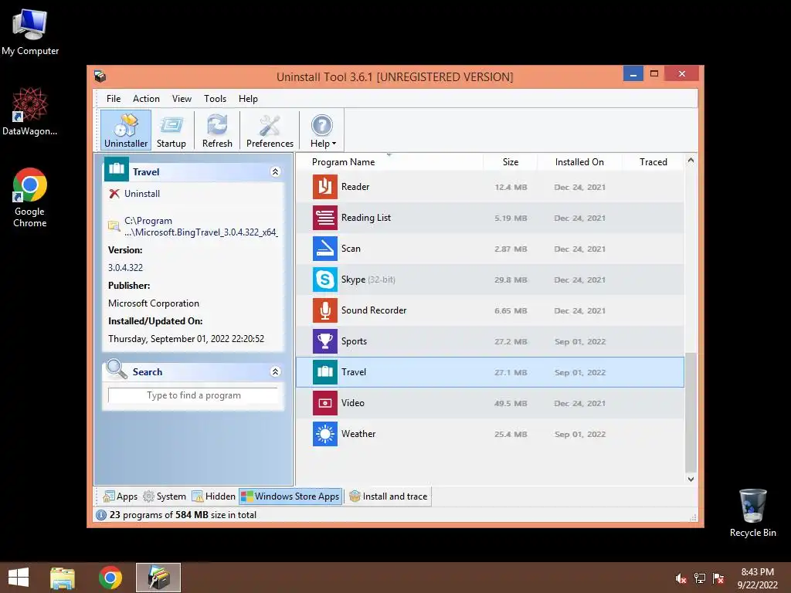Switch to the Hidden tab
The width and height of the screenshot is (791, 593).
point(213,496)
